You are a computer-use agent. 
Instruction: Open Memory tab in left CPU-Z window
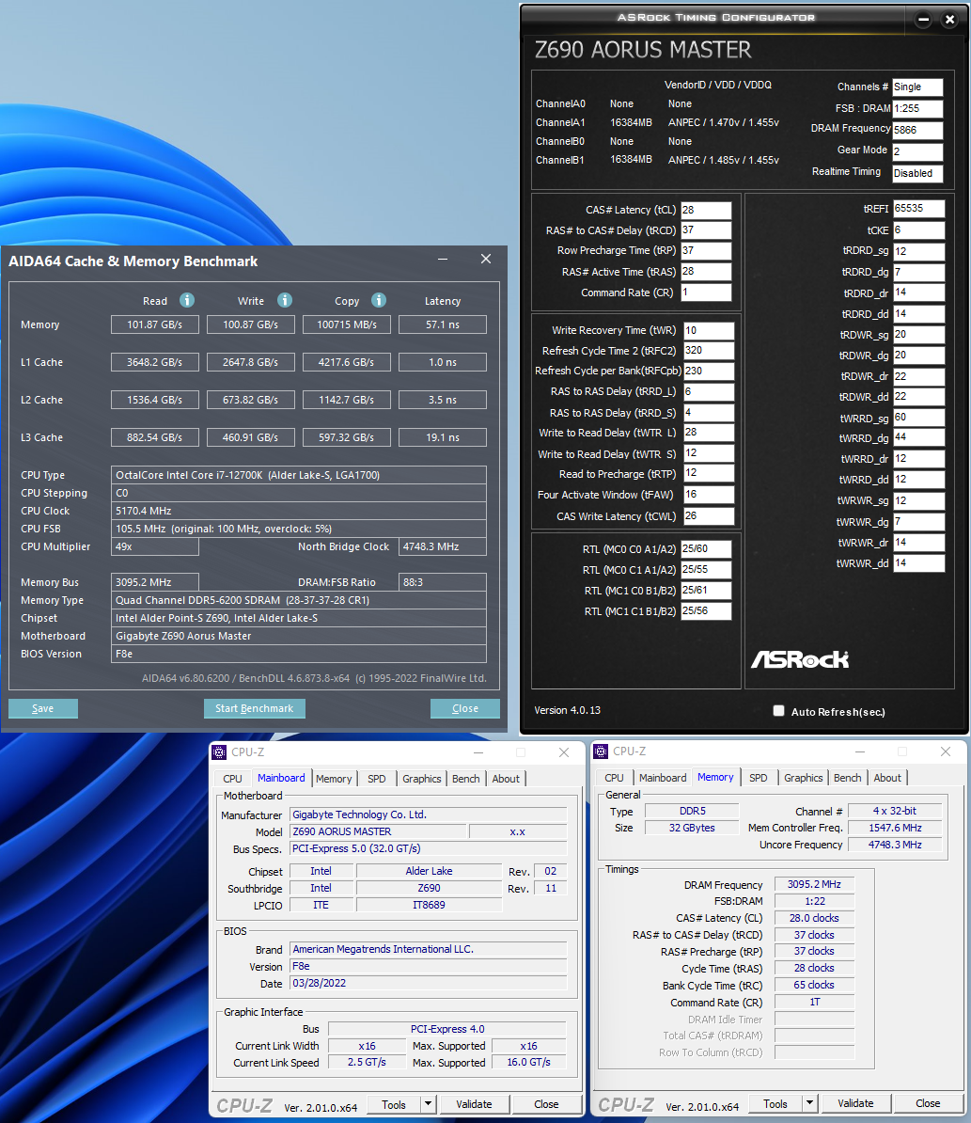pos(334,779)
